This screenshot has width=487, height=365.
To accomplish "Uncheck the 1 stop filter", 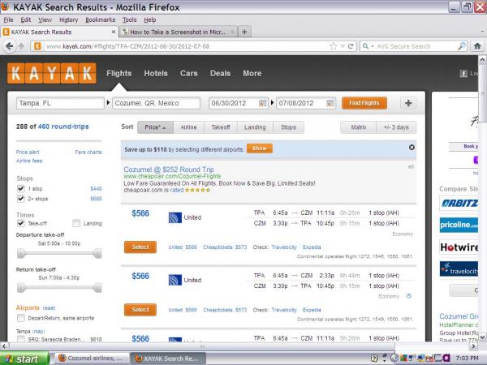I will (21, 188).
